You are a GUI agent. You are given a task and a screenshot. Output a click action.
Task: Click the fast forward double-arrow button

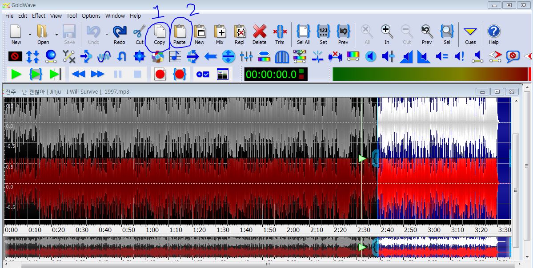tap(98, 74)
